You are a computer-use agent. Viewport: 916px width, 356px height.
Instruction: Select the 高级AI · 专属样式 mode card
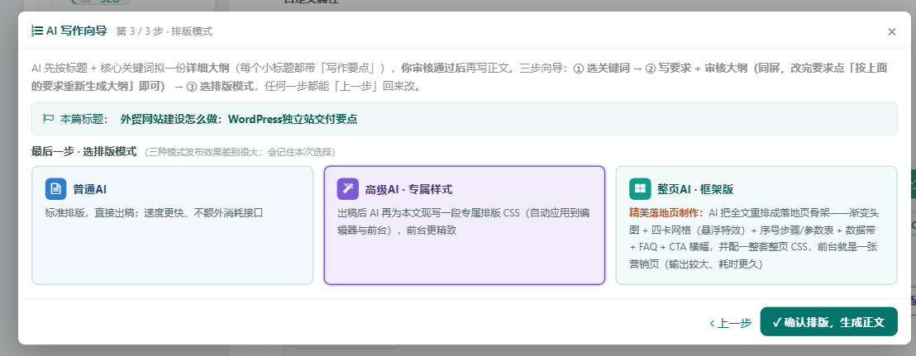tap(465, 225)
